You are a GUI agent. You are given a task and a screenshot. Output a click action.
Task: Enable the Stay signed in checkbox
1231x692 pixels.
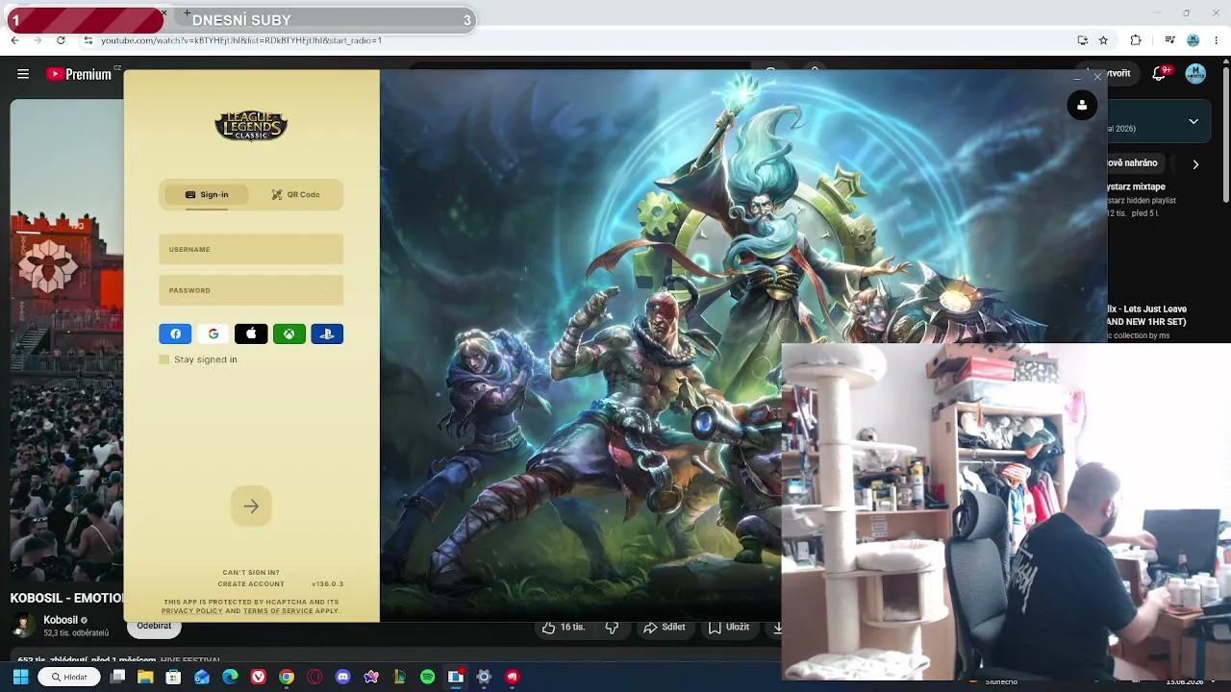tap(164, 359)
